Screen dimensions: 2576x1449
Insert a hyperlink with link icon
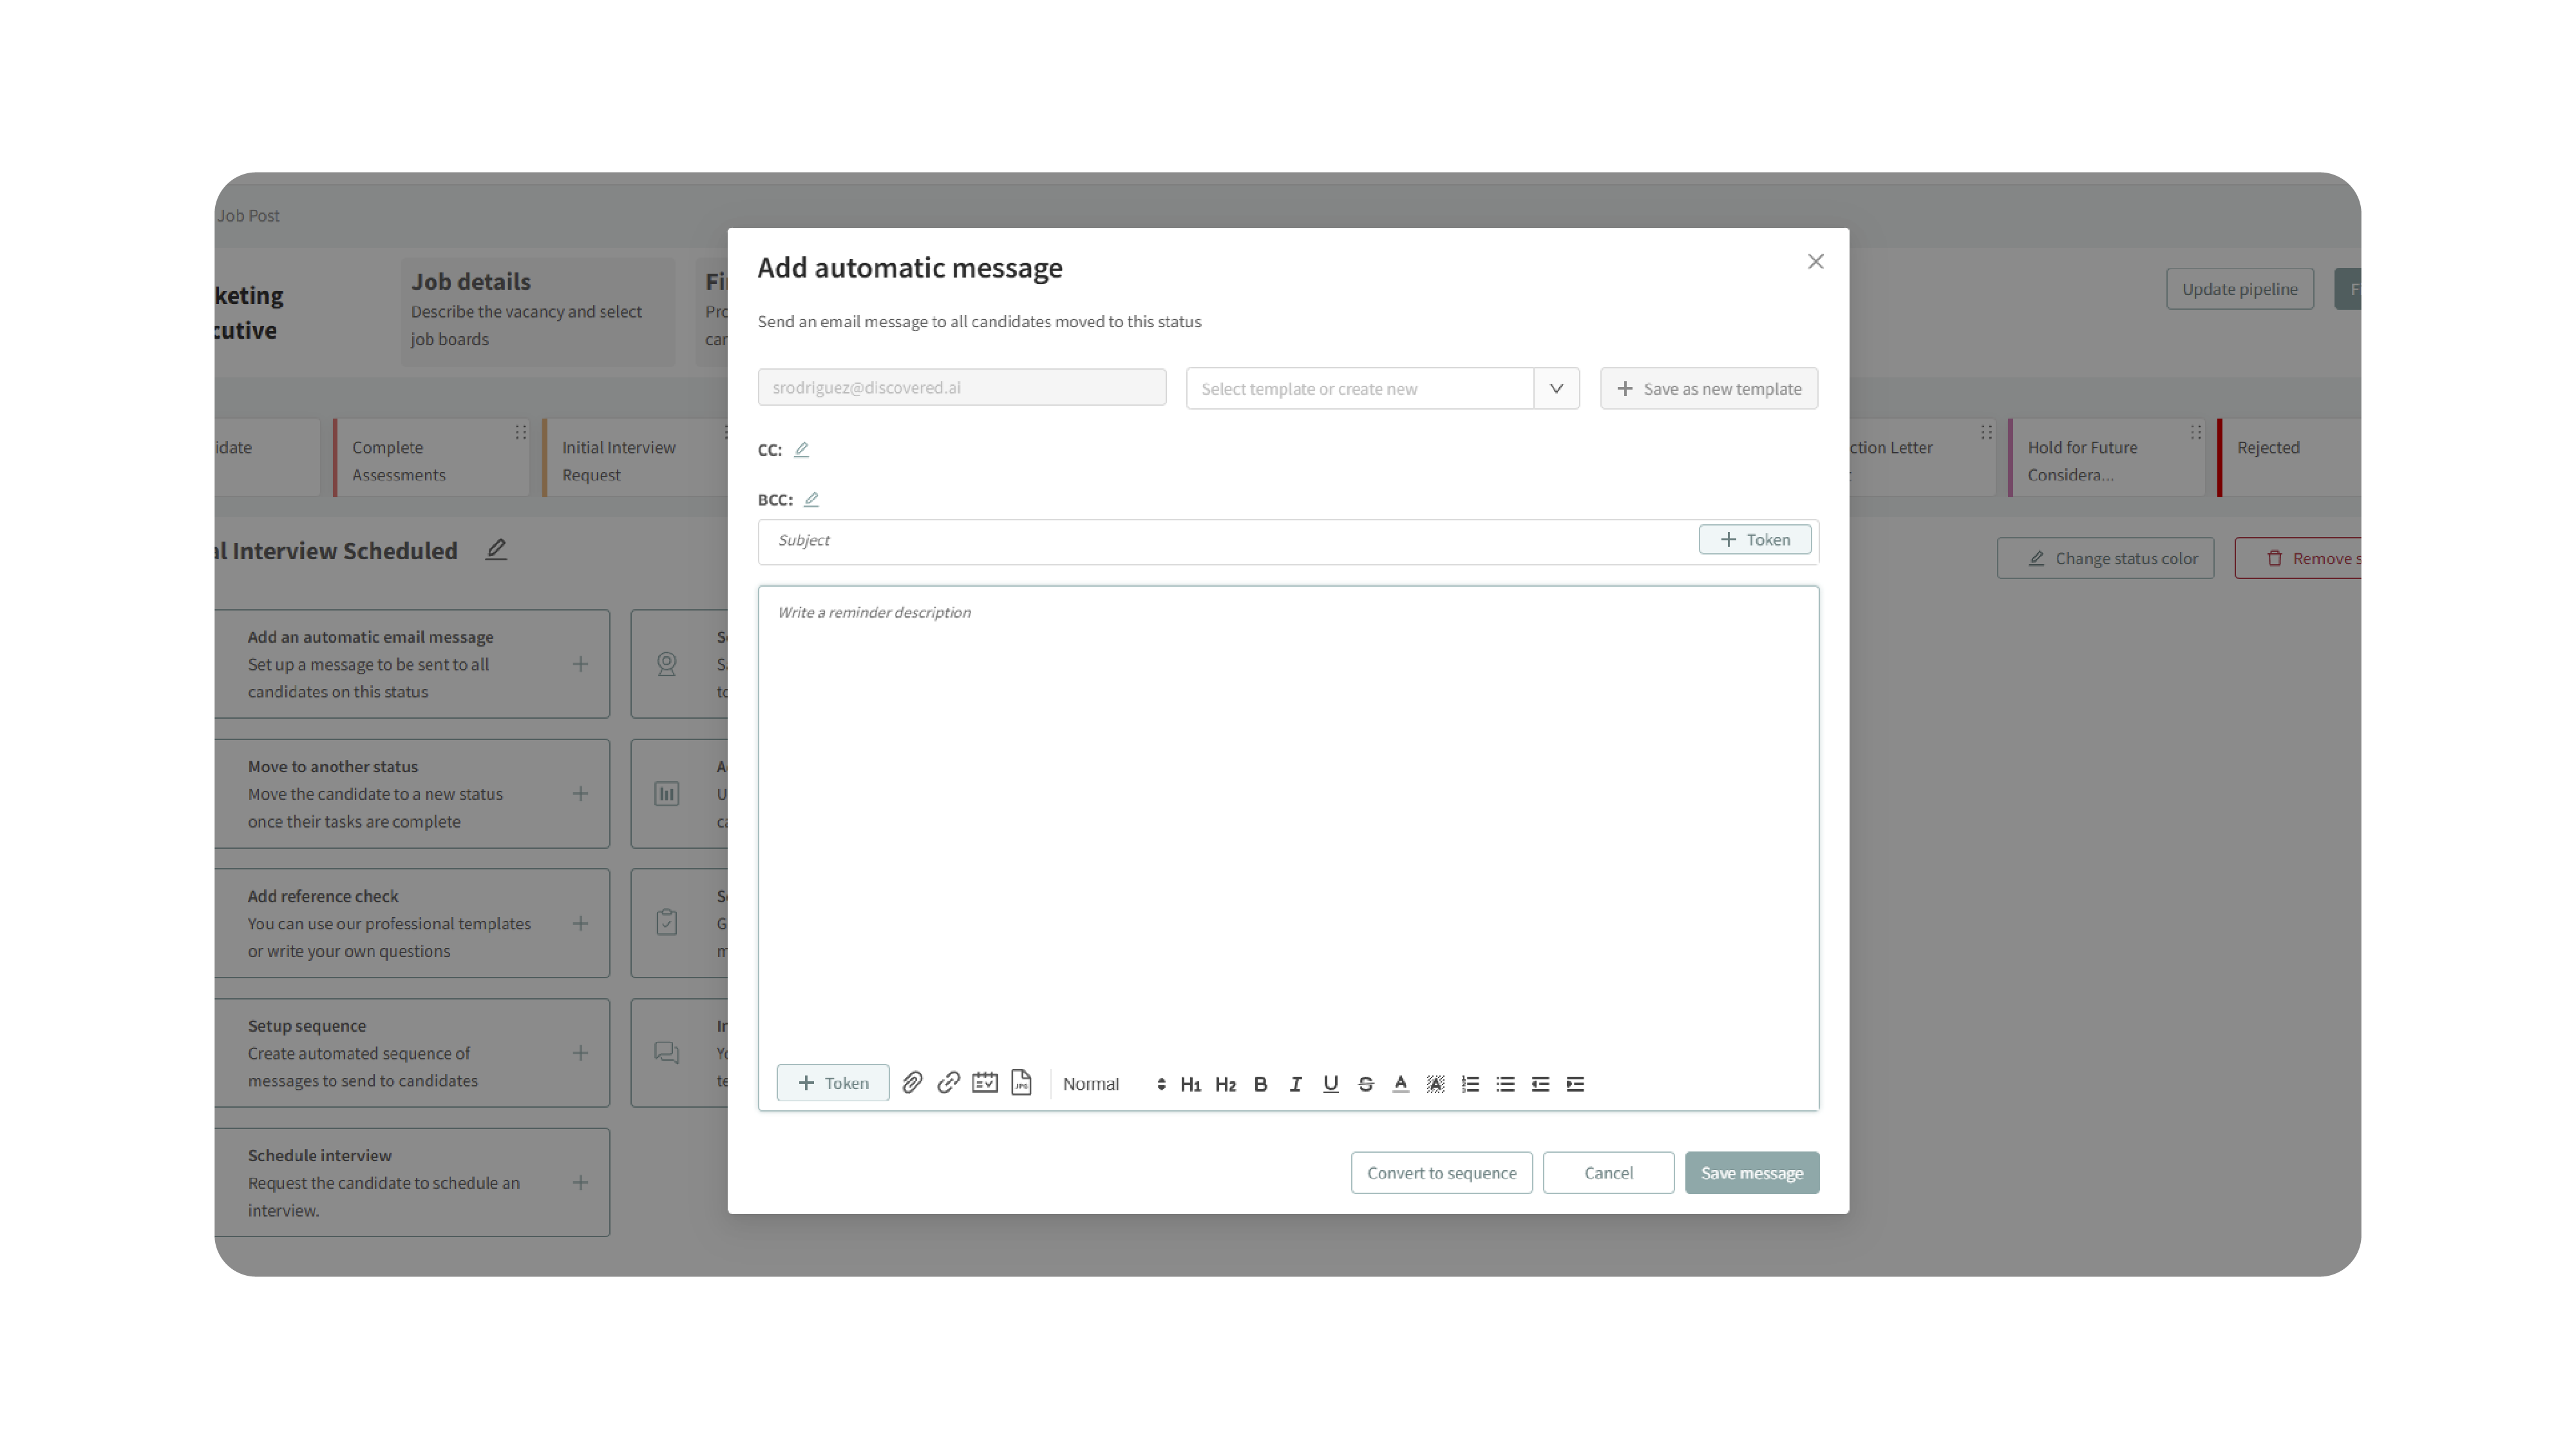click(948, 1083)
